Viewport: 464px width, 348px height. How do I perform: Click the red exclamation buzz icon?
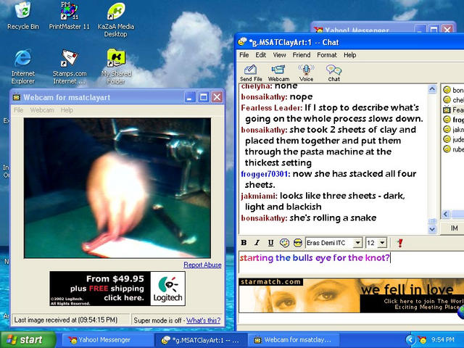[x=399, y=243]
